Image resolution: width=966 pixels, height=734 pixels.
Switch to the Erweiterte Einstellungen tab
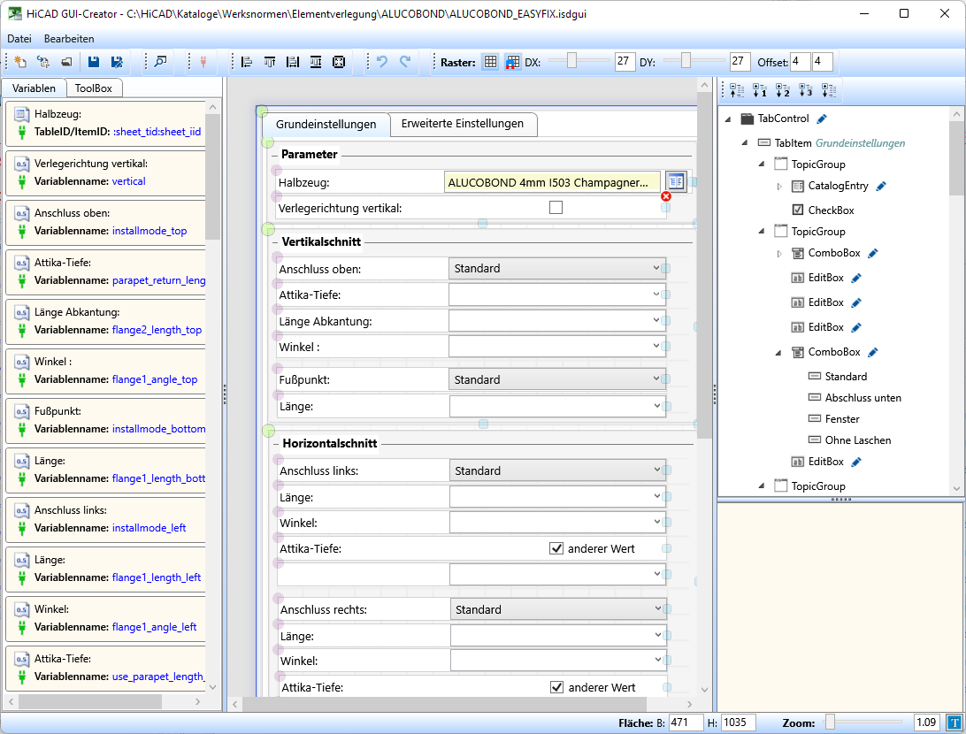pyautogui.click(x=462, y=124)
